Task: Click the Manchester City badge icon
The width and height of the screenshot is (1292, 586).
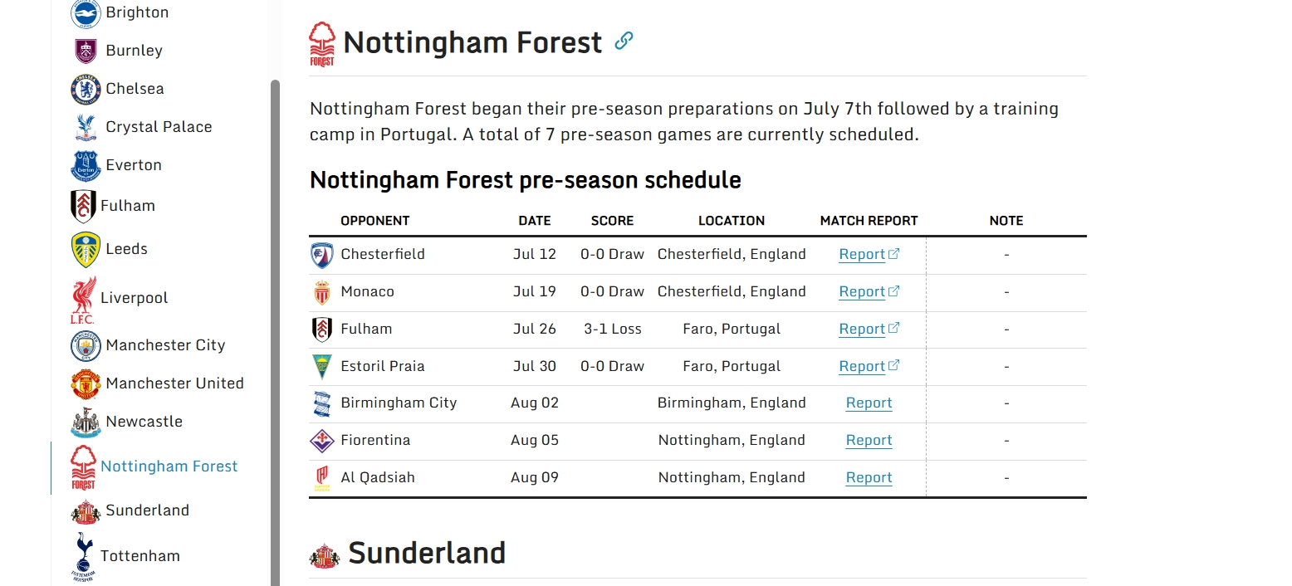Action: [86, 345]
